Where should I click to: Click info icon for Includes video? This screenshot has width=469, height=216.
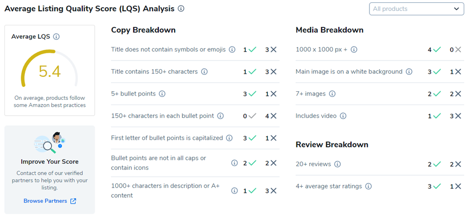[x=342, y=116]
